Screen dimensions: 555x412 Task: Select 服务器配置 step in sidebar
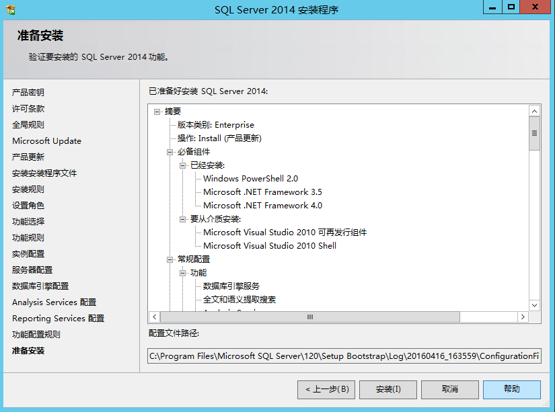click(32, 270)
